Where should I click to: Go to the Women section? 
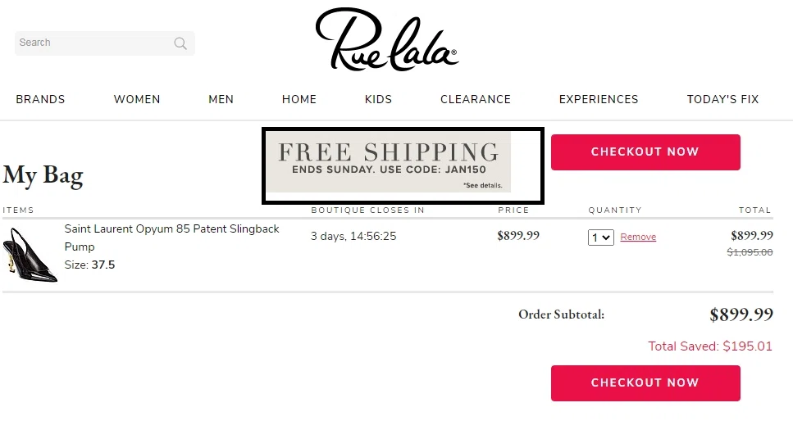pyautogui.click(x=137, y=99)
